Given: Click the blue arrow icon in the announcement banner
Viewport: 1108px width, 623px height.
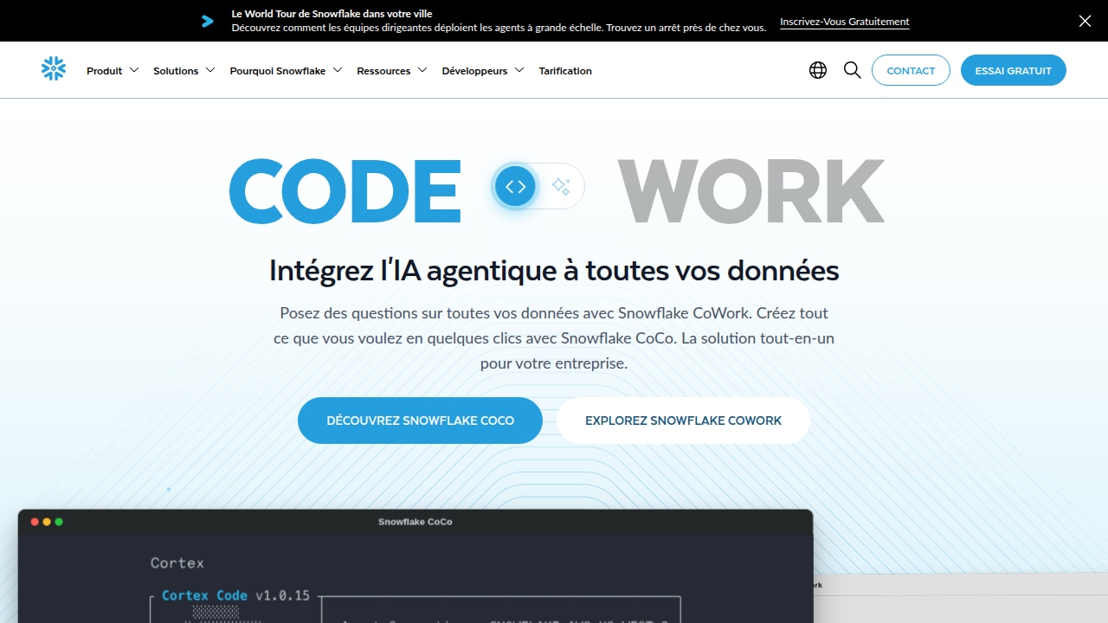Looking at the screenshot, I should tap(208, 21).
